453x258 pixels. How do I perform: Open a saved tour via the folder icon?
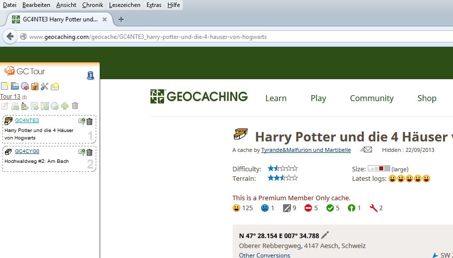point(15,86)
